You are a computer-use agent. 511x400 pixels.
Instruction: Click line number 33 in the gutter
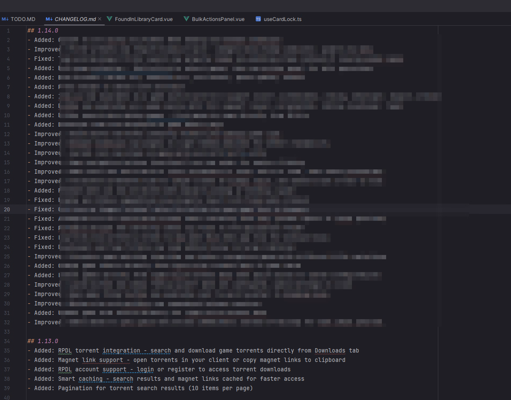[7, 332]
